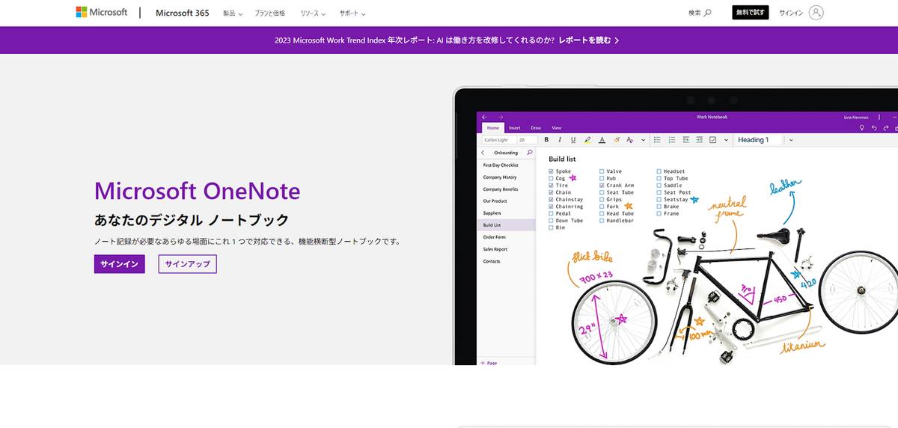
Task: Open the Microsoft 365 header link
Action: pyautogui.click(x=183, y=13)
